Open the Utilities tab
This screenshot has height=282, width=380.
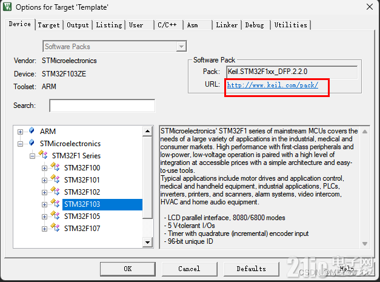click(x=290, y=25)
